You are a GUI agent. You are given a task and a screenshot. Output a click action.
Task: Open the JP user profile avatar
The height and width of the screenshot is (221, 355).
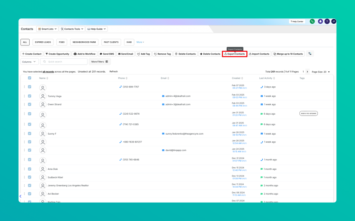click(x=334, y=21)
